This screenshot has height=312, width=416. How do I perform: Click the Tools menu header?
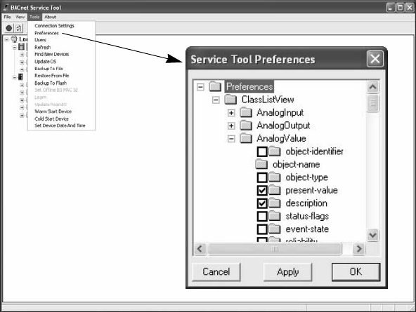34,17
